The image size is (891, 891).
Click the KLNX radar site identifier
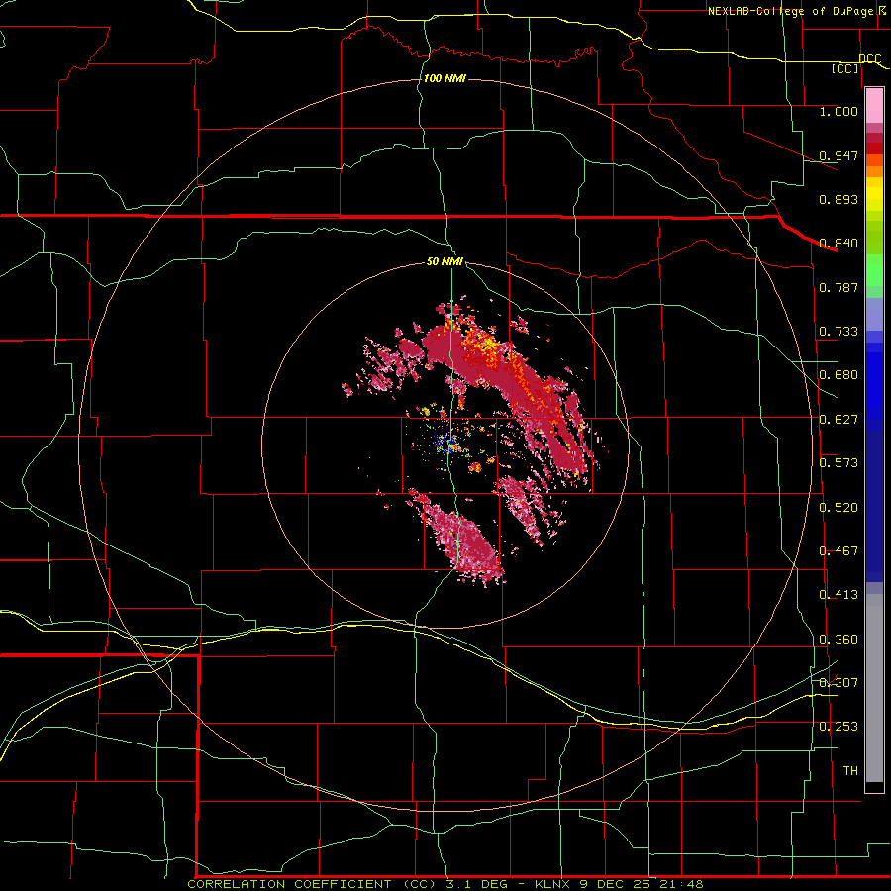click(554, 884)
